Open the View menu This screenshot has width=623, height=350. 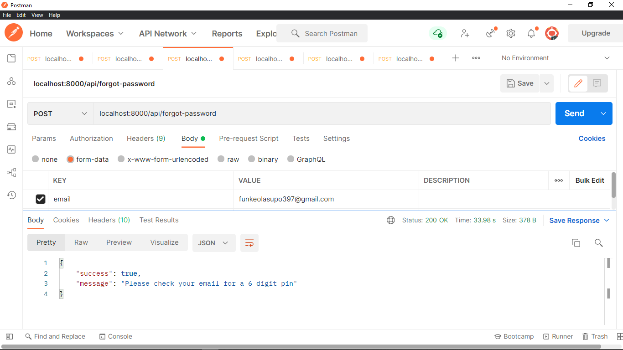point(37,15)
